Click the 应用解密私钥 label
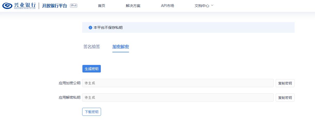The image size is (315, 124). click(x=70, y=98)
